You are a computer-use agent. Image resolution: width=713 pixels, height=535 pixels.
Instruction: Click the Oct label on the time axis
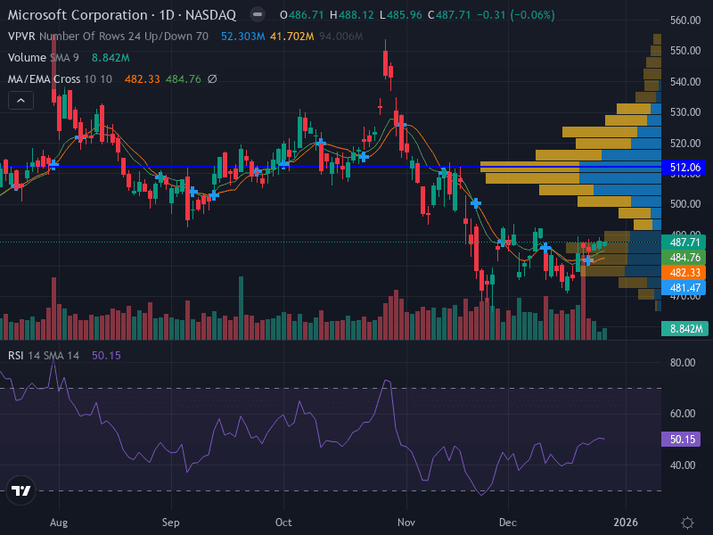click(x=283, y=523)
